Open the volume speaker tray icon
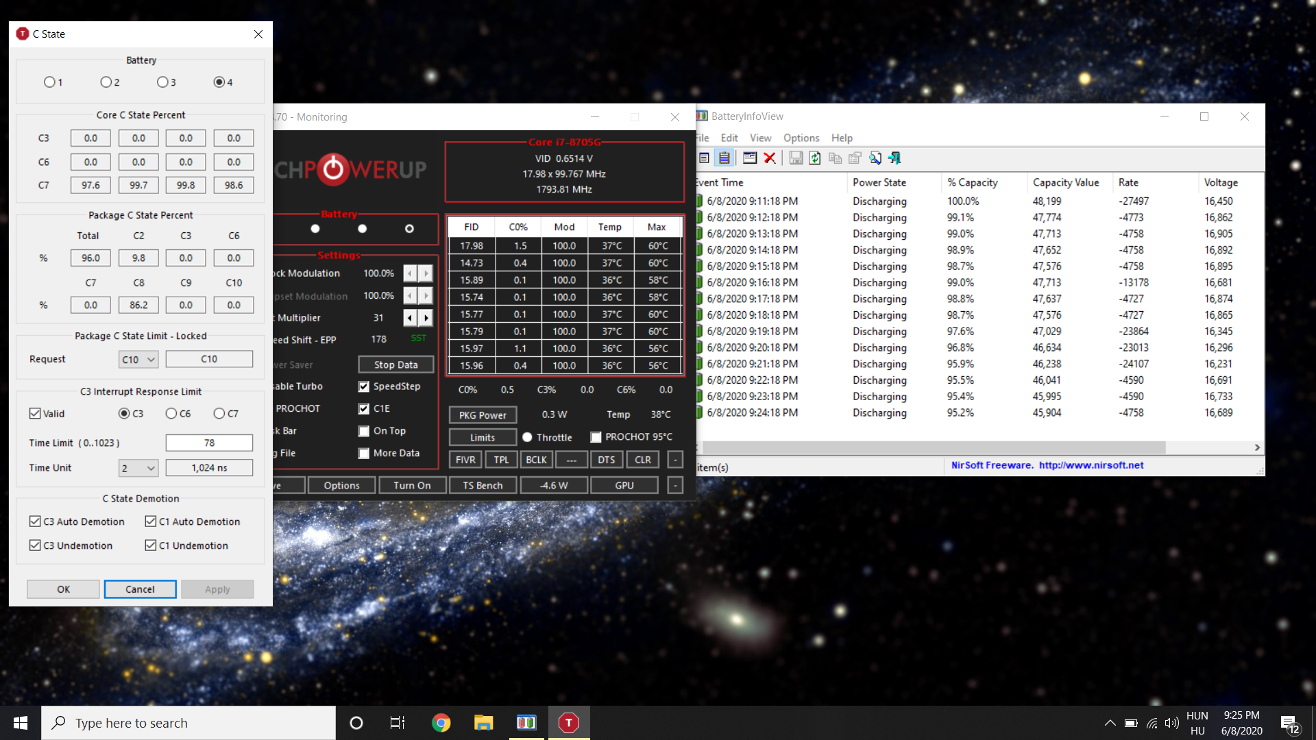The width and height of the screenshot is (1316, 740). point(1172,723)
